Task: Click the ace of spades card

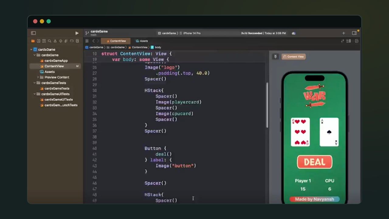Action: pyautogui.click(x=329, y=132)
